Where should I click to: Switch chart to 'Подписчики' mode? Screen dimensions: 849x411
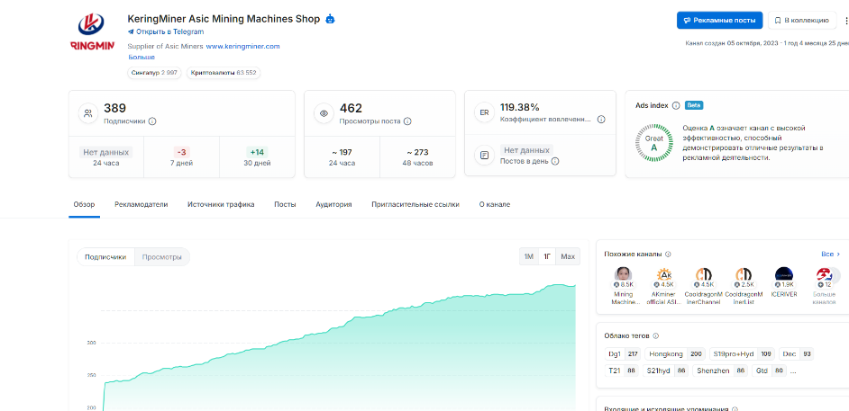pos(105,257)
